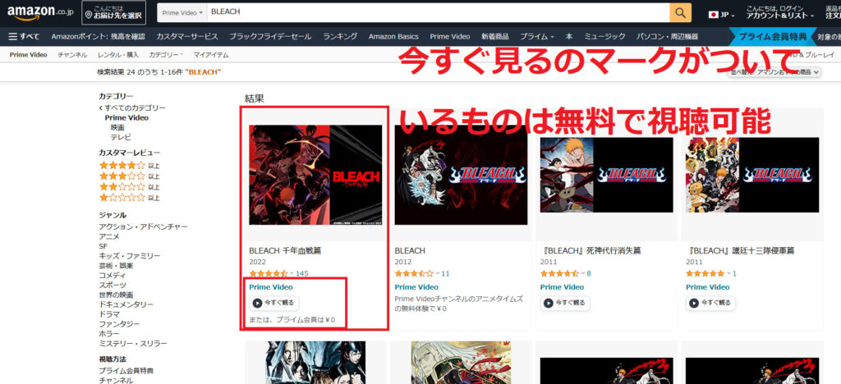Open ランキング in navigation bar

pyautogui.click(x=340, y=36)
